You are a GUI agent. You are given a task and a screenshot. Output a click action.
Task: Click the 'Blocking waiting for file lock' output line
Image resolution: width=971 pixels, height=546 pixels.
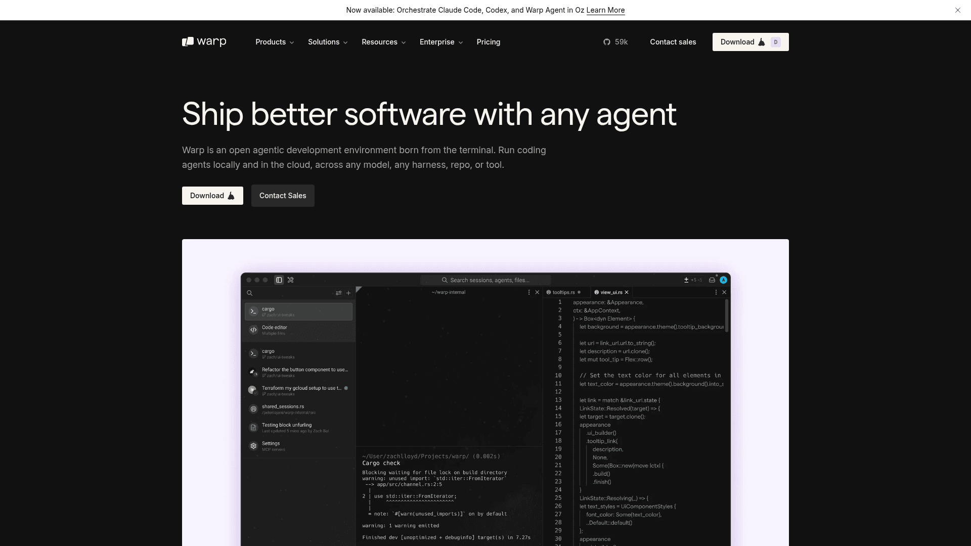pos(434,473)
